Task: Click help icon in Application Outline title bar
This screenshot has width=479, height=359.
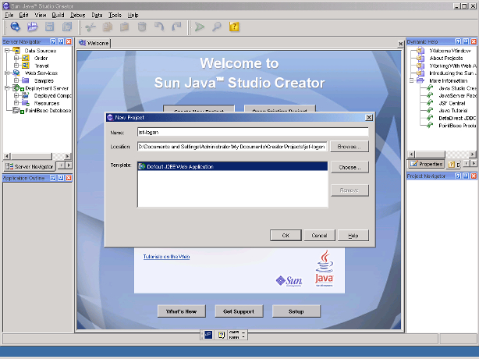Action: (53, 178)
